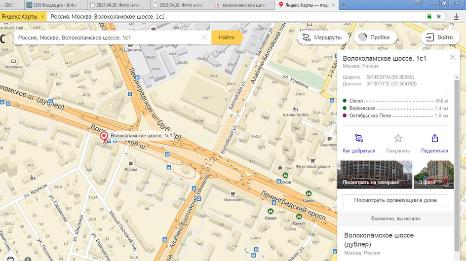The image size is (466, 261).
Task: Open Посмотреть на панораме thumbnail
Action: [375, 175]
